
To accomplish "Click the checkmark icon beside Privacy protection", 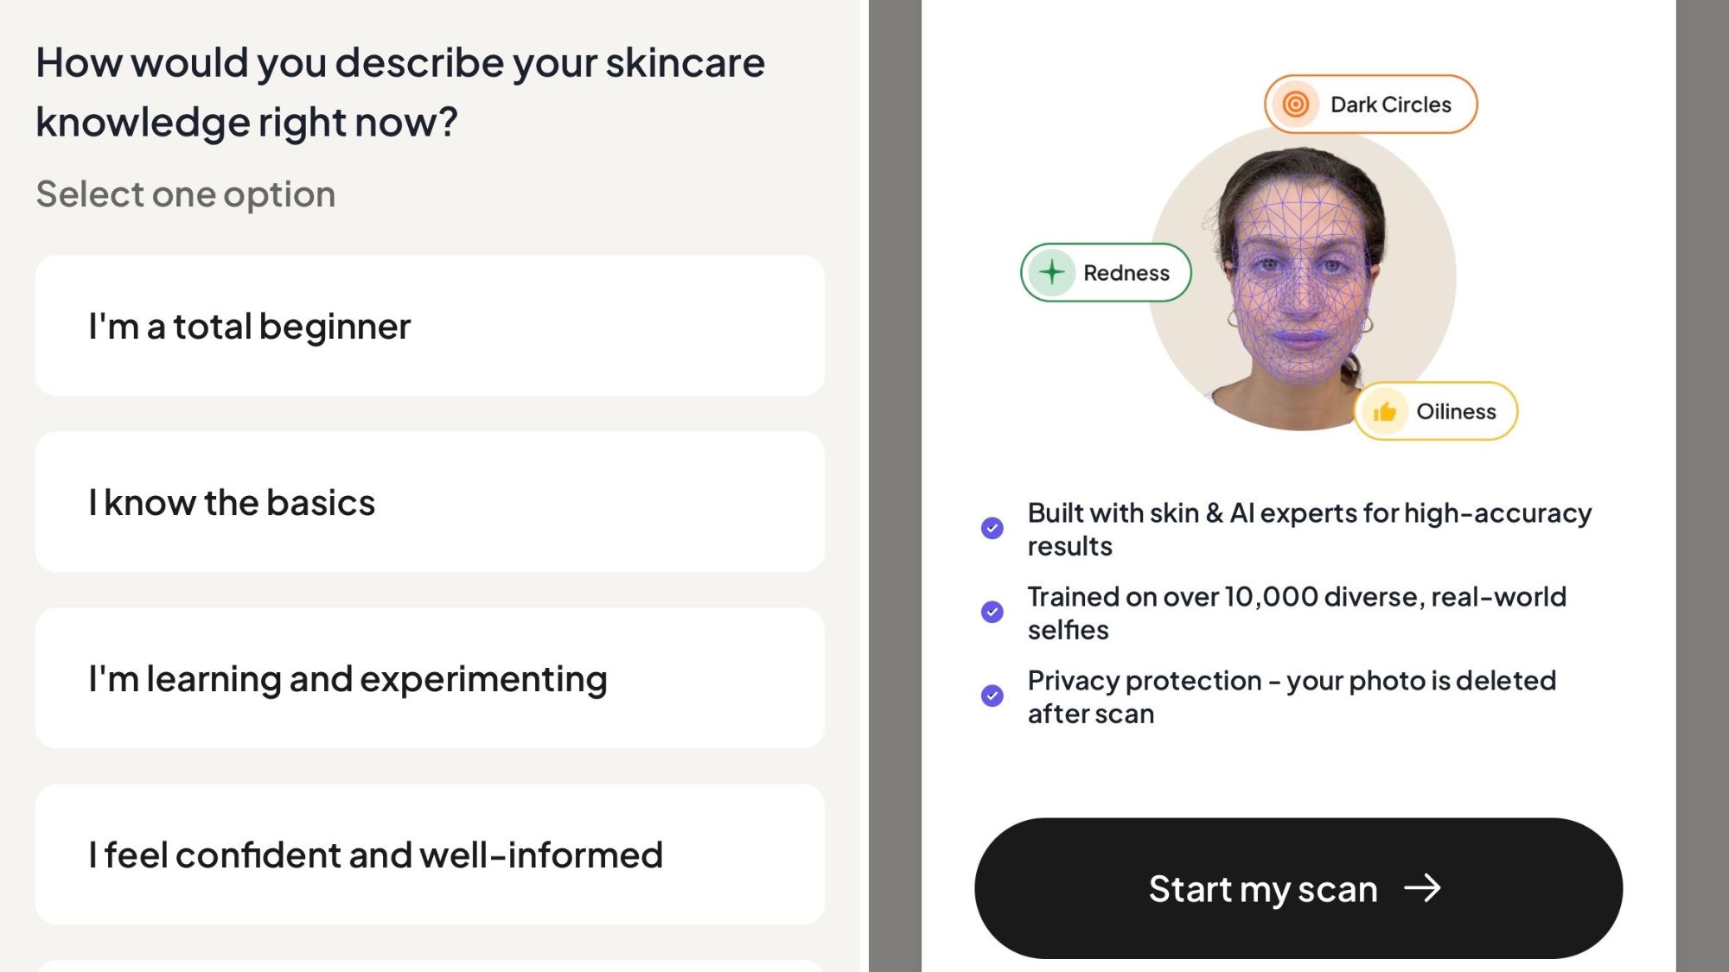I will point(992,696).
